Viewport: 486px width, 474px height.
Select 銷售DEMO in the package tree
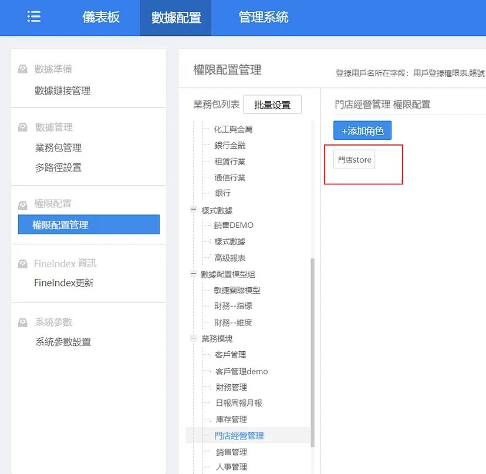pyautogui.click(x=234, y=225)
